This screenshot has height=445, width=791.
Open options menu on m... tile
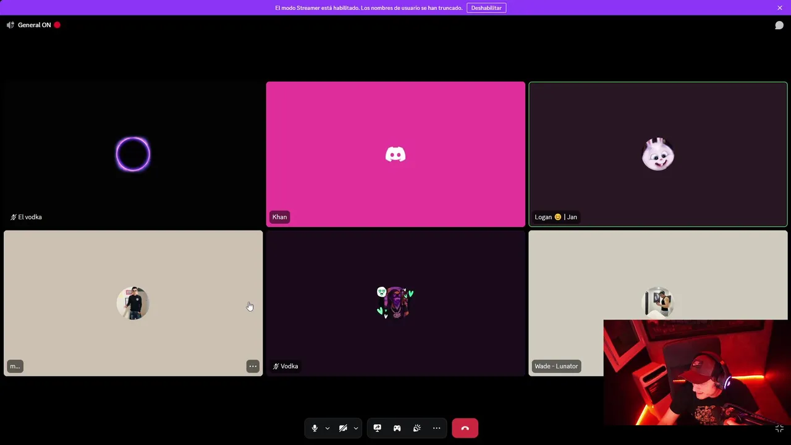[x=253, y=367]
